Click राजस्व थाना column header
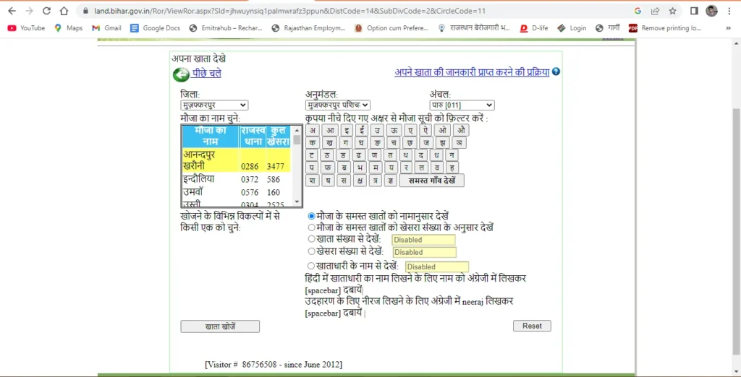Image resolution: width=741 pixels, height=377 pixels. tap(253, 136)
